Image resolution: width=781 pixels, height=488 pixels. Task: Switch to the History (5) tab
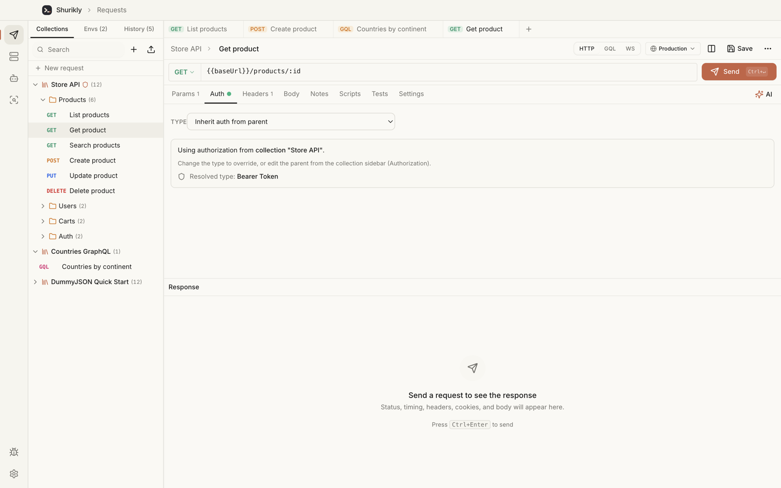click(139, 29)
